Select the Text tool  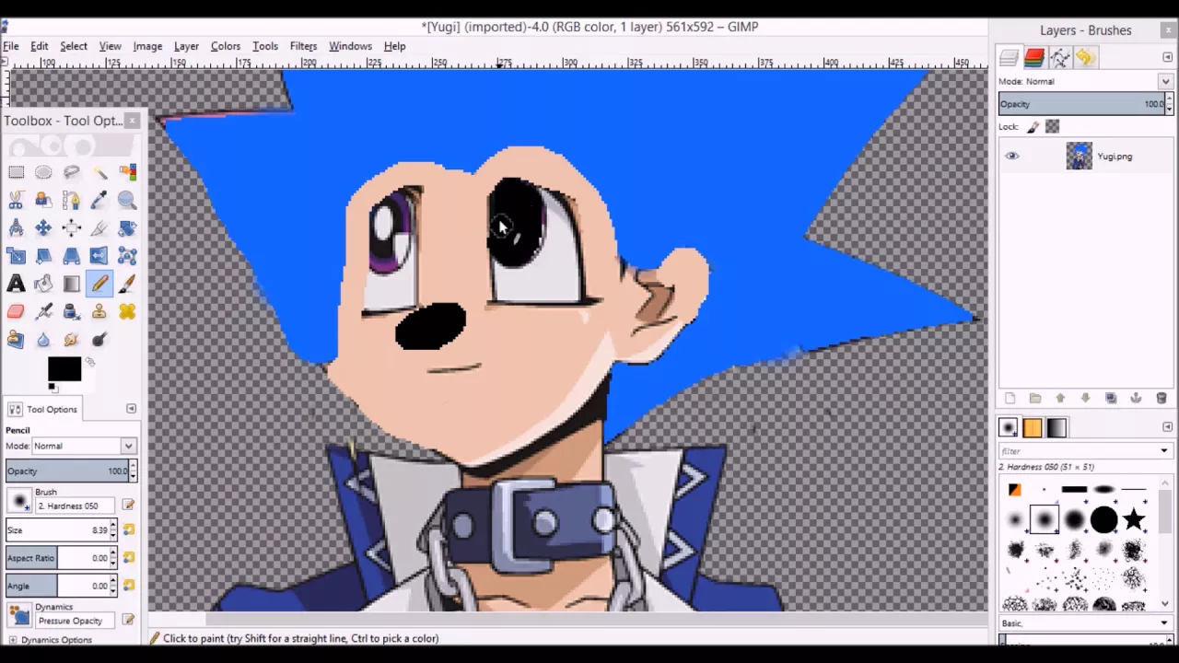[16, 284]
